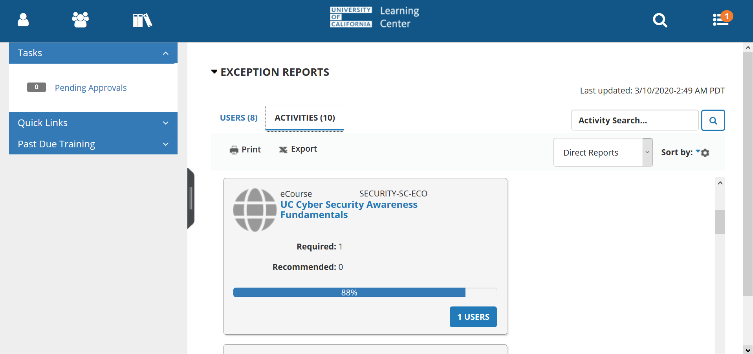Click the page scrollbar down arrow
This screenshot has height=354, width=753.
[x=748, y=350]
